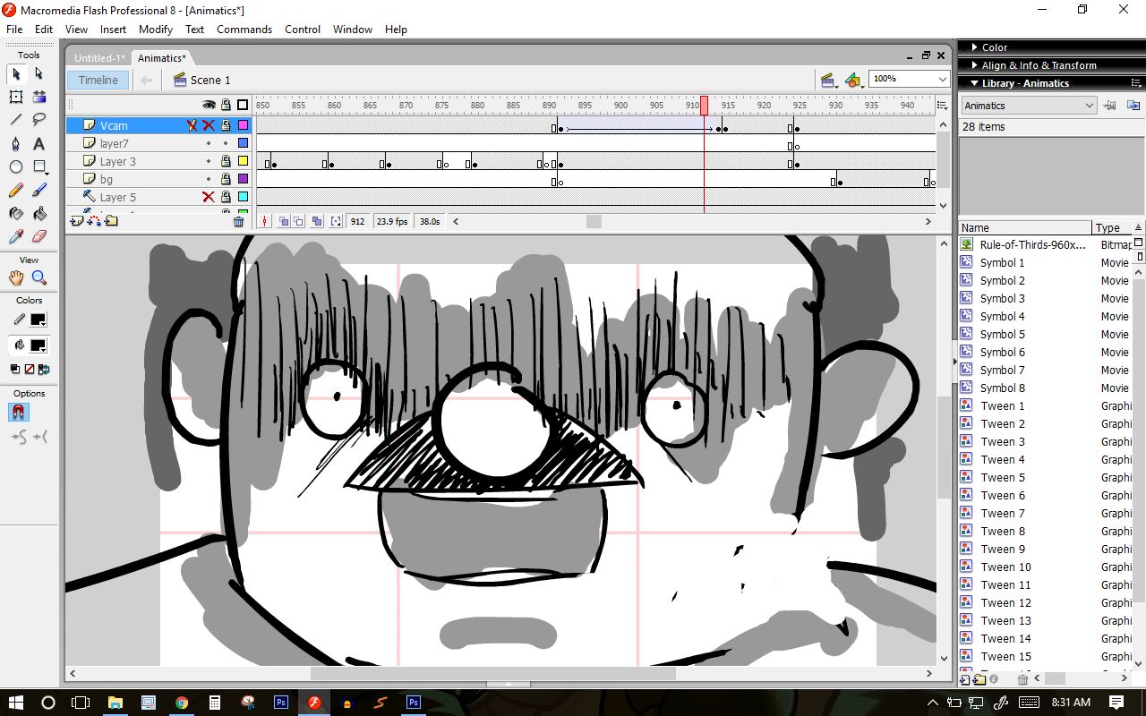This screenshot has width=1146, height=716.
Task: Select the Zoom magnifier tool
Action: 39,277
